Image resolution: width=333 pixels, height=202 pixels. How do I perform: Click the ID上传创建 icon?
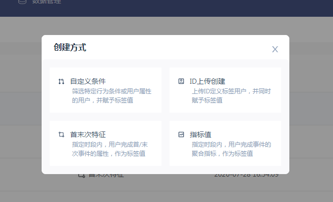point(181,81)
